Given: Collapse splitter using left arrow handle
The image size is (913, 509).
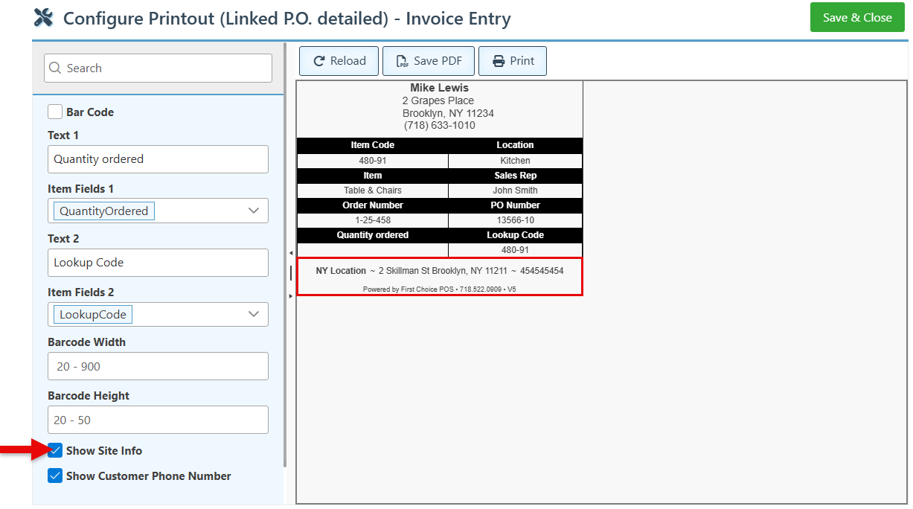Looking at the screenshot, I should (290, 254).
